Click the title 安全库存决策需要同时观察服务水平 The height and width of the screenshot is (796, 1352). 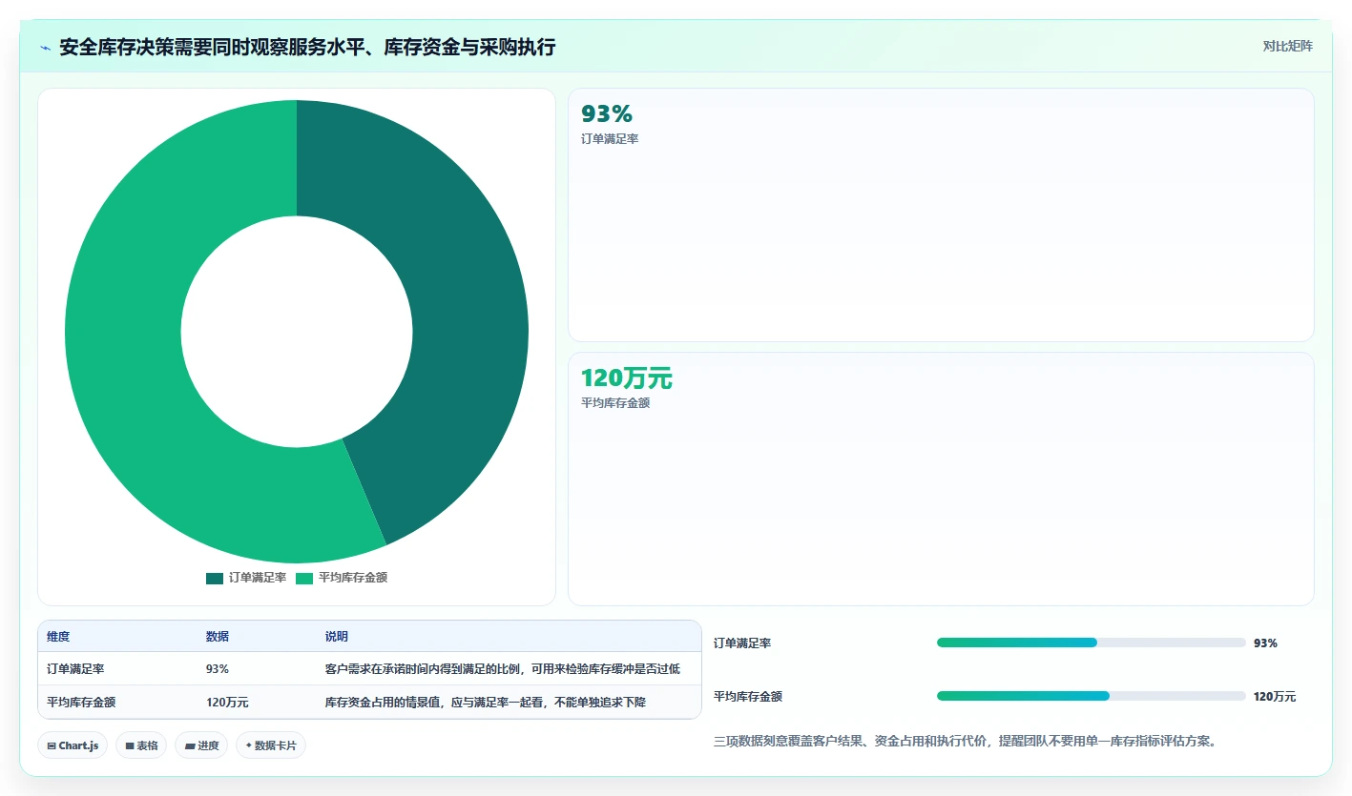[307, 48]
